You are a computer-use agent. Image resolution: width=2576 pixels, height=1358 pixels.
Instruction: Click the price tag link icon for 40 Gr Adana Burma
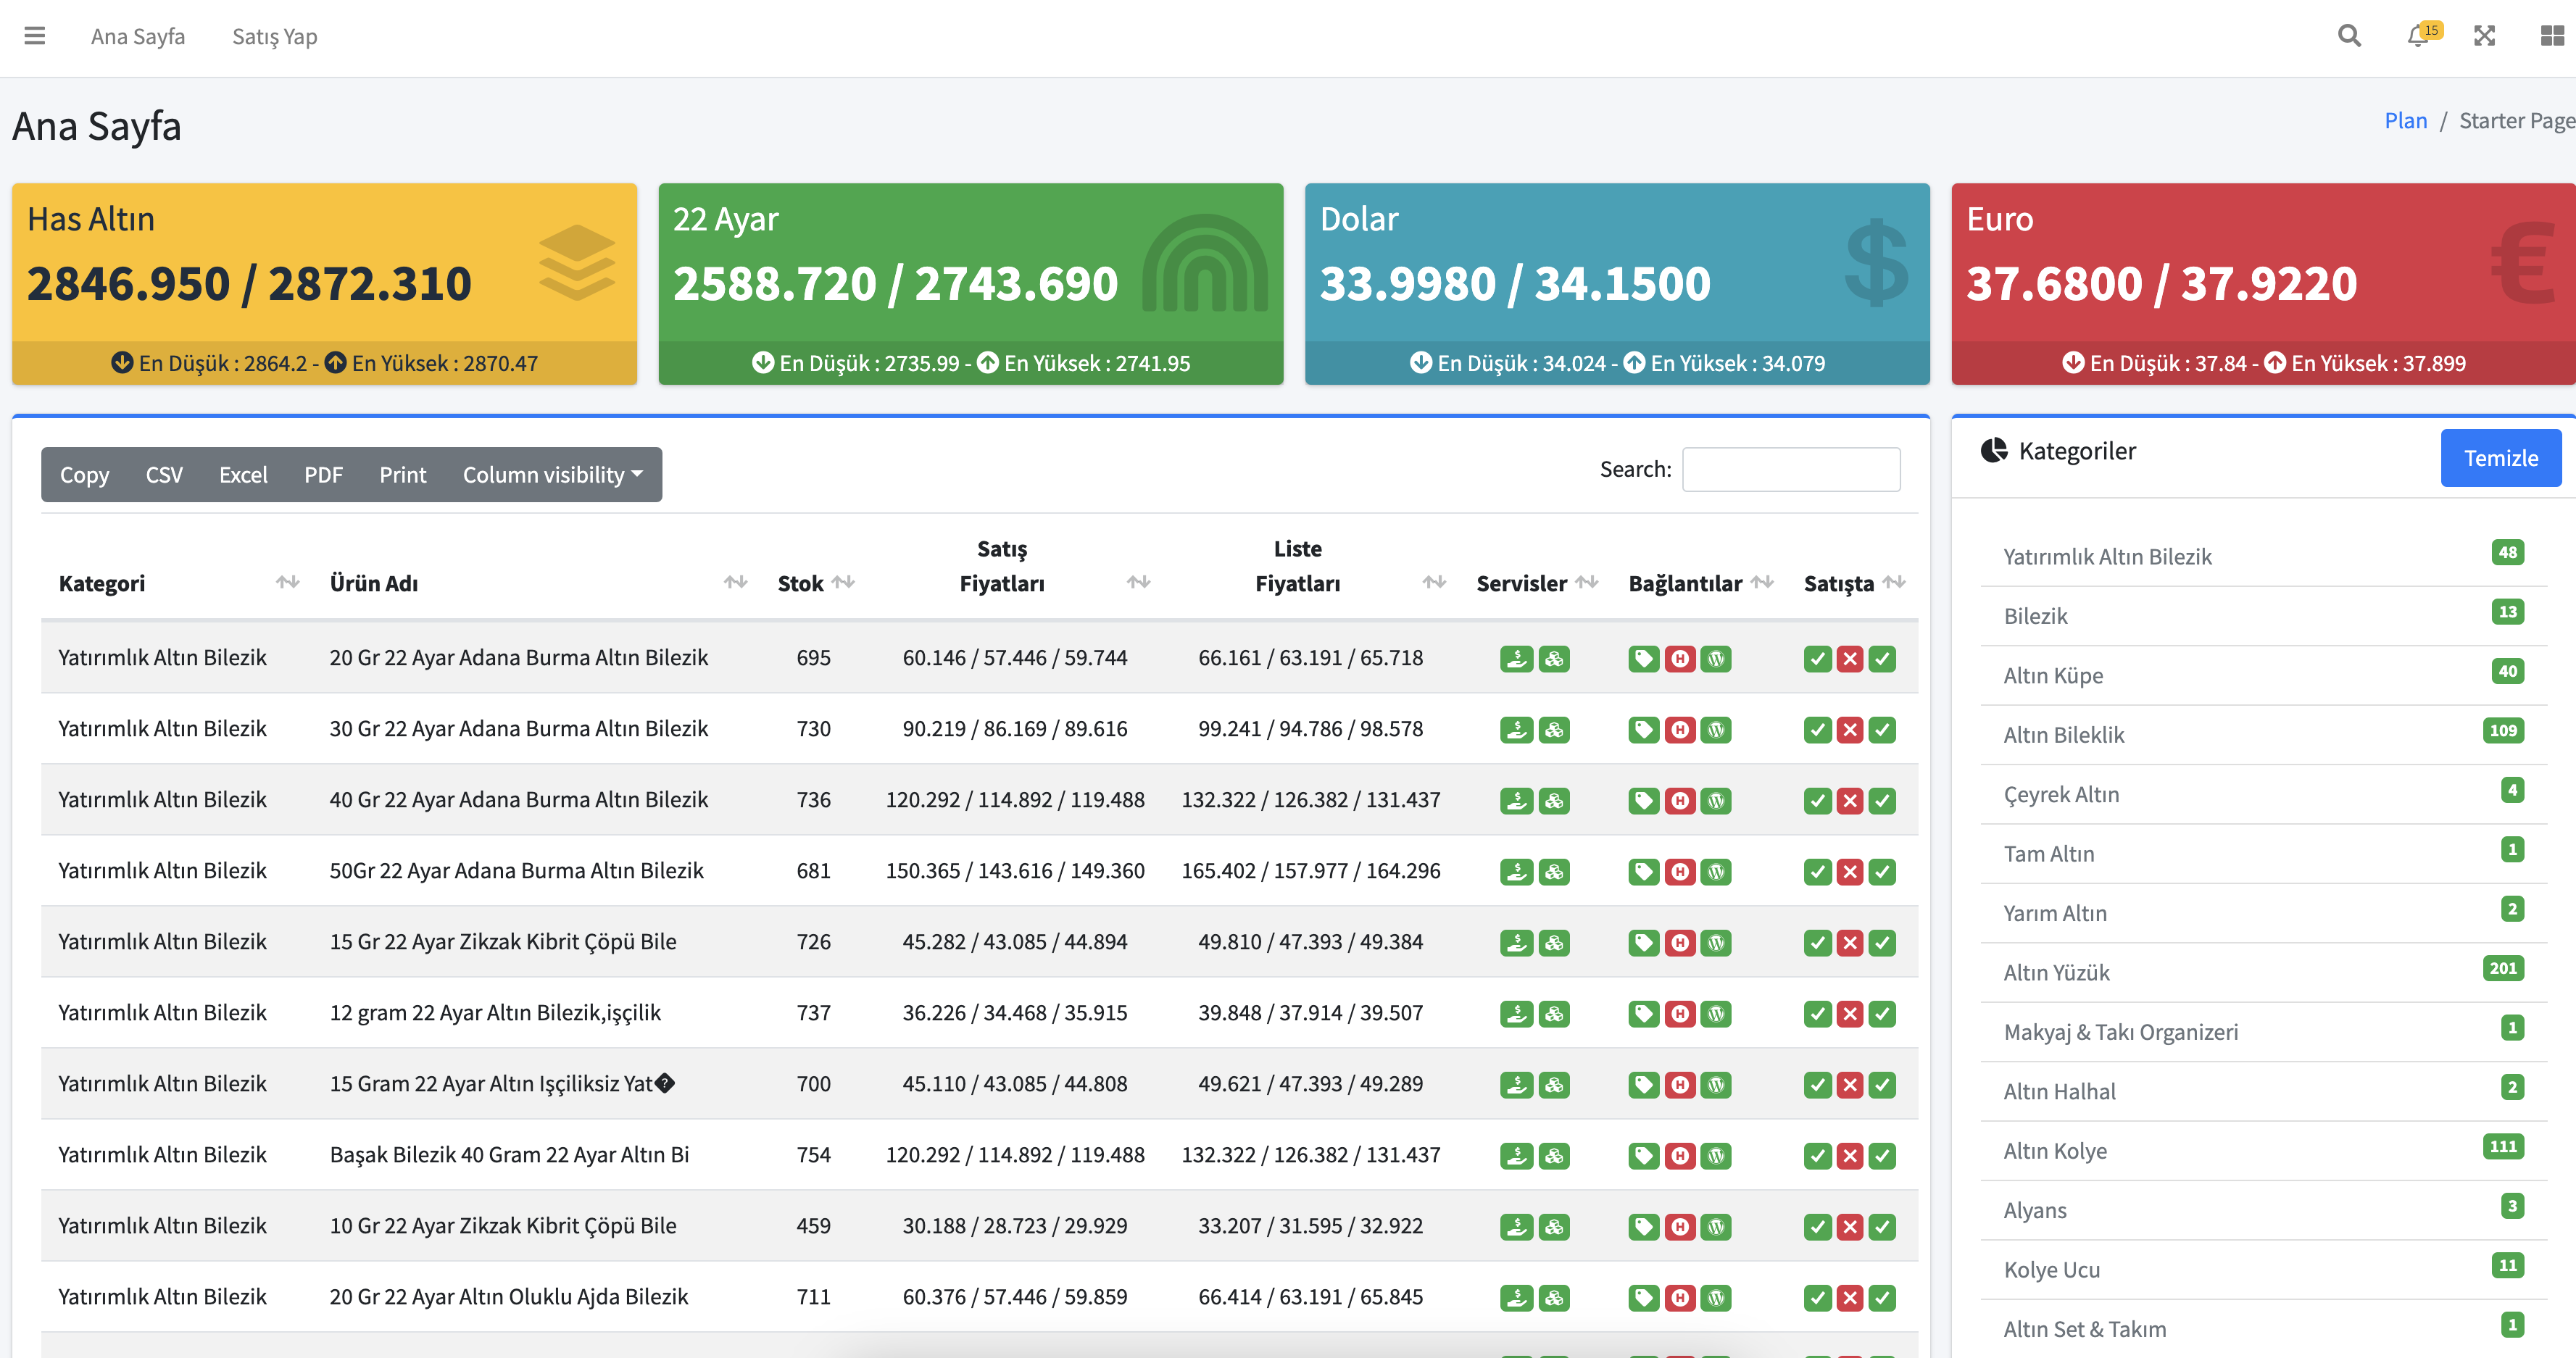(1643, 801)
